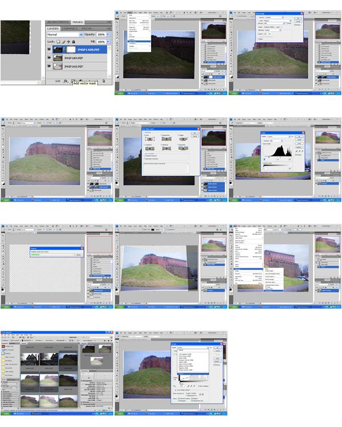Expand the Opacity slider arrow
This screenshot has width=342, height=427.
click(108, 35)
